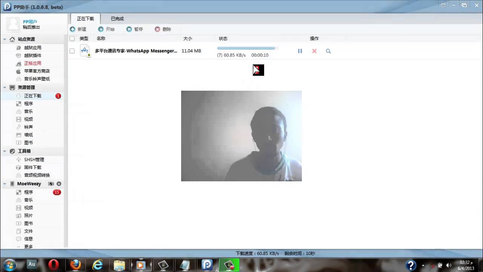Click the PP用户 profile avatar
This screenshot has height=272, width=483.
tap(13, 24)
